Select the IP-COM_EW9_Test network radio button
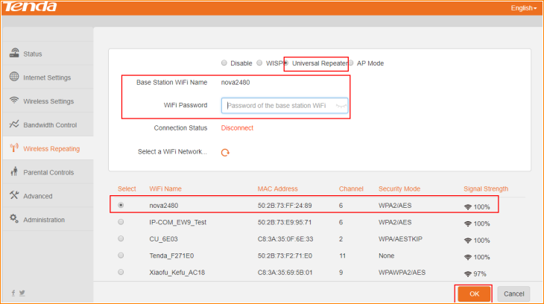544x304 pixels. pyautogui.click(x=121, y=222)
